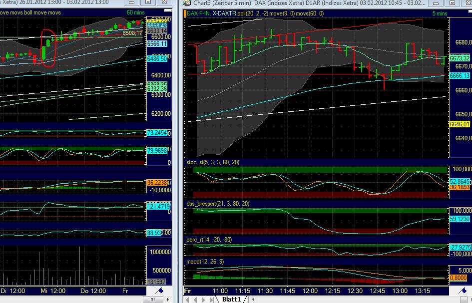Click the 1000000 volume axis label
472x303 pixels.
click(160, 252)
